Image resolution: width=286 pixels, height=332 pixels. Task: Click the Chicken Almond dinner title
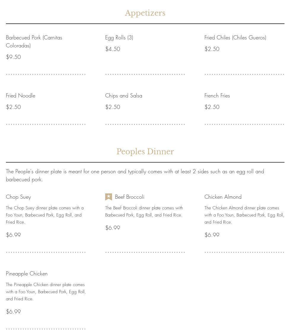(x=223, y=197)
